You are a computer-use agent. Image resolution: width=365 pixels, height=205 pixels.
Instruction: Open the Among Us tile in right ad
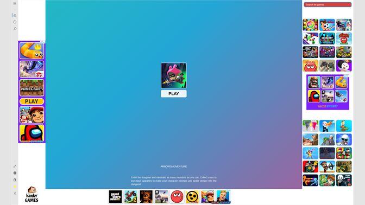[x=314, y=96]
